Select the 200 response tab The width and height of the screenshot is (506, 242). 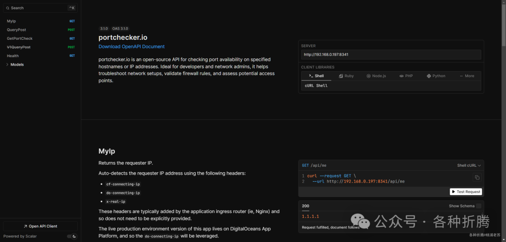click(x=305, y=206)
